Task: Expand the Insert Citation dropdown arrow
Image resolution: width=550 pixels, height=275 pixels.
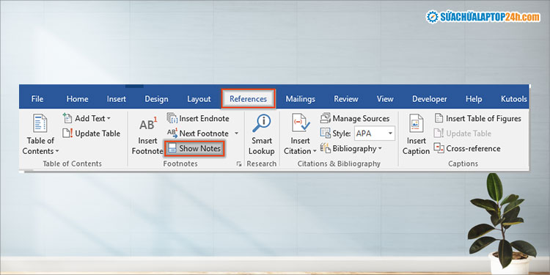Action: pyautogui.click(x=315, y=152)
